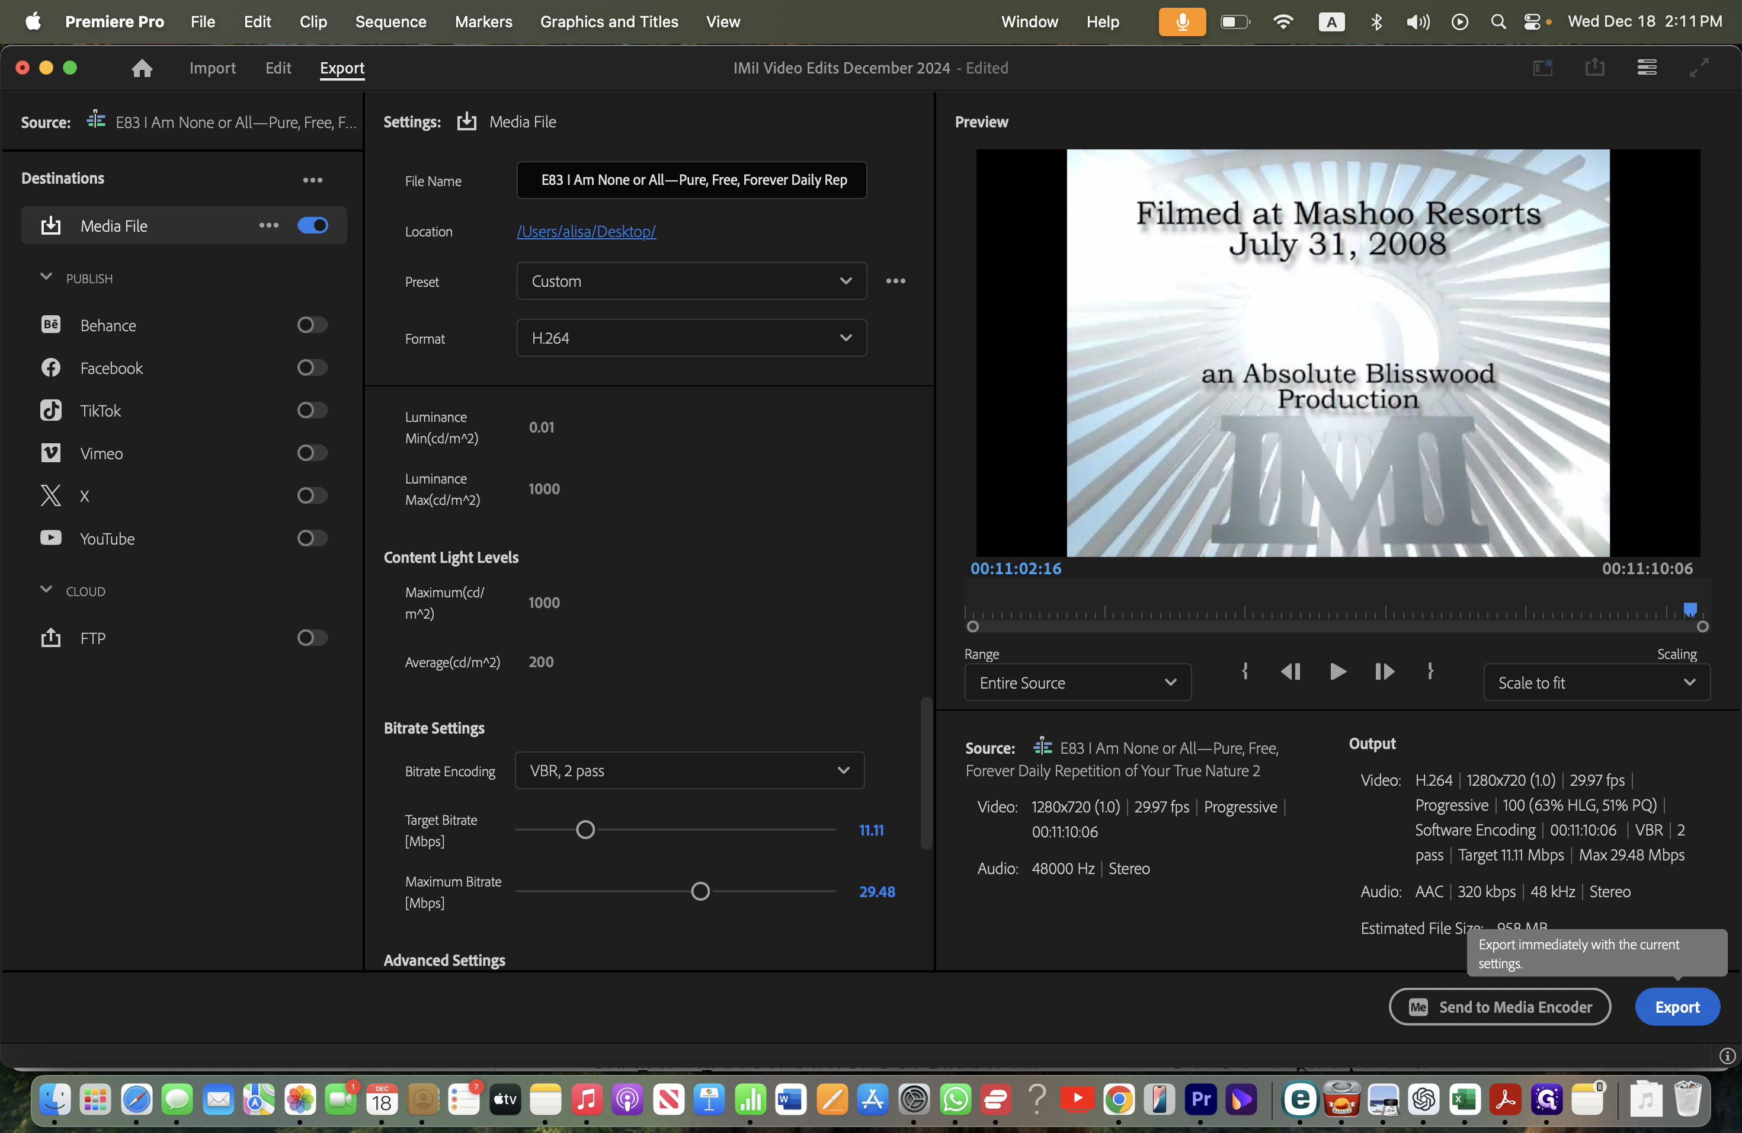
Task: Step back one frame in preview
Action: [1291, 671]
